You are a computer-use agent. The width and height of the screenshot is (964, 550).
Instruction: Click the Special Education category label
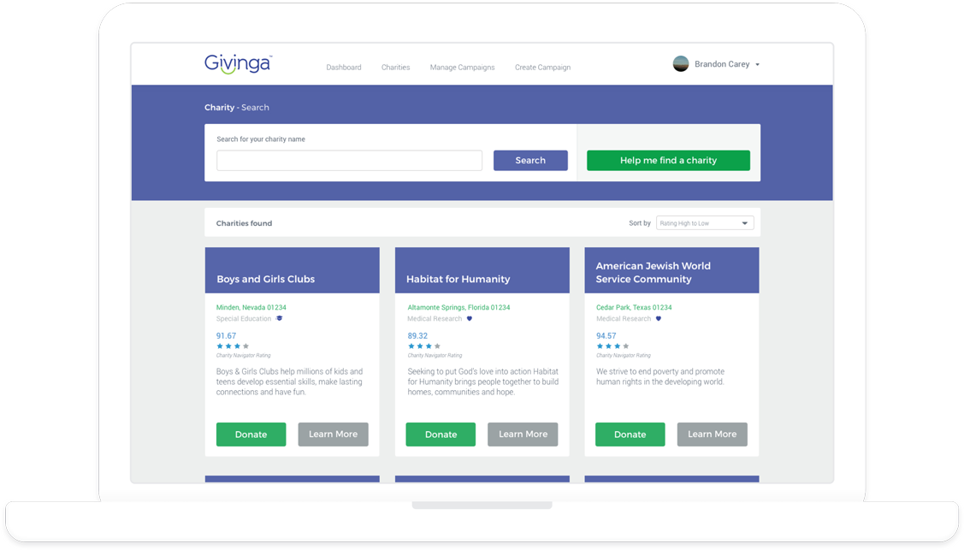[244, 318]
